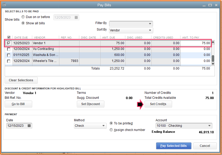Check the Wheeler's Tile bill checkbox
The width and height of the screenshot is (222, 155).
click(9, 61)
